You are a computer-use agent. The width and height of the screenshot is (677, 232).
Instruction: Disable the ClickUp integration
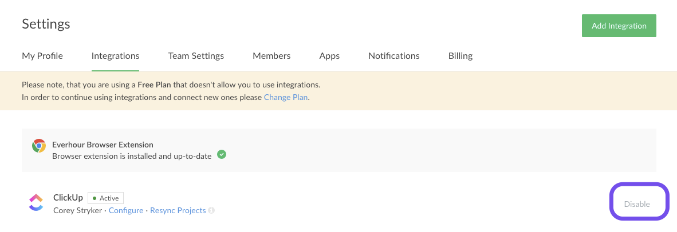click(637, 204)
